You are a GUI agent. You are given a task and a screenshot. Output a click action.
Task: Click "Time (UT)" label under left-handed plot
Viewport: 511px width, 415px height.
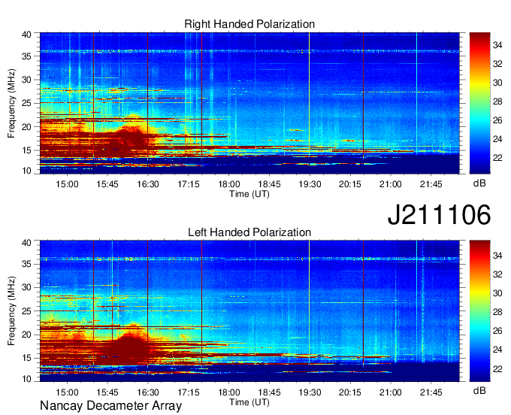[249, 402]
